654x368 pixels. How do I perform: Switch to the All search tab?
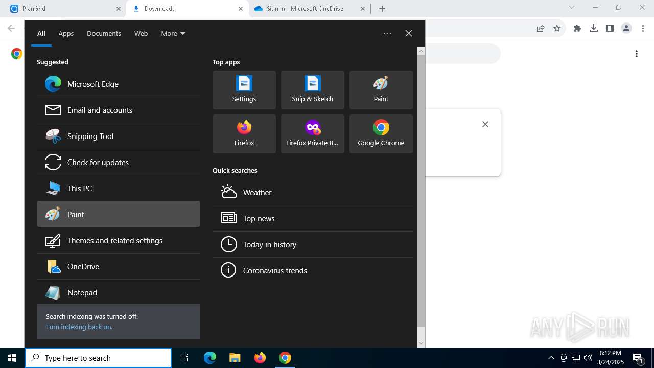pyautogui.click(x=41, y=34)
